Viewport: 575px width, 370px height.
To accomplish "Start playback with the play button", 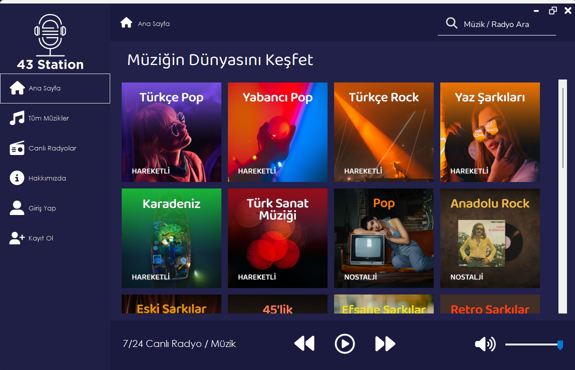I will pyautogui.click(x=345, y=343).
